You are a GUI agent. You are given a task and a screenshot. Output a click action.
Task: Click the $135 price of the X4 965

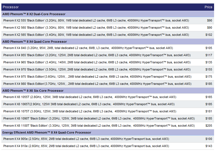[x=209, y=62]
